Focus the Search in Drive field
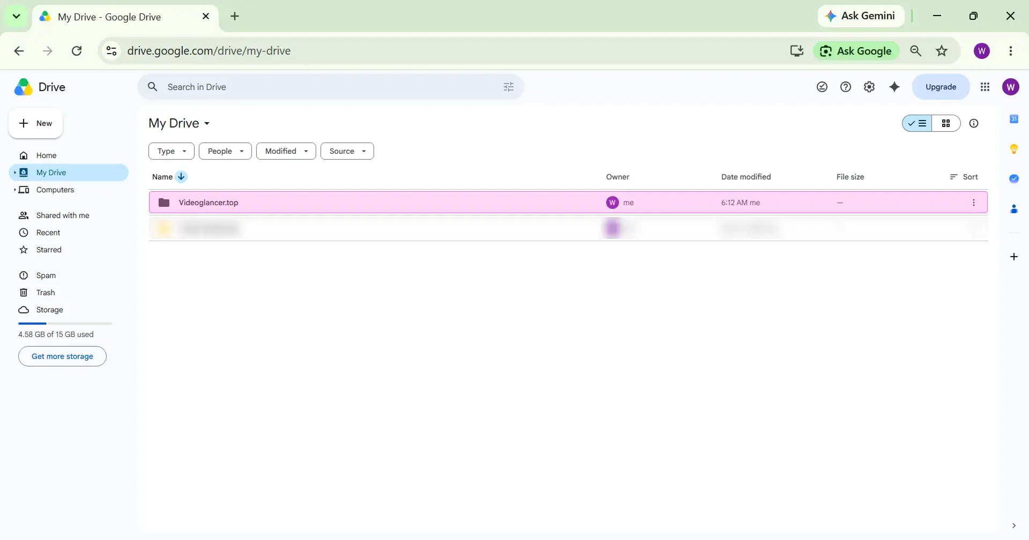Image resolution: width=1029 pixels, height=540 pixels. coord(331,87)
